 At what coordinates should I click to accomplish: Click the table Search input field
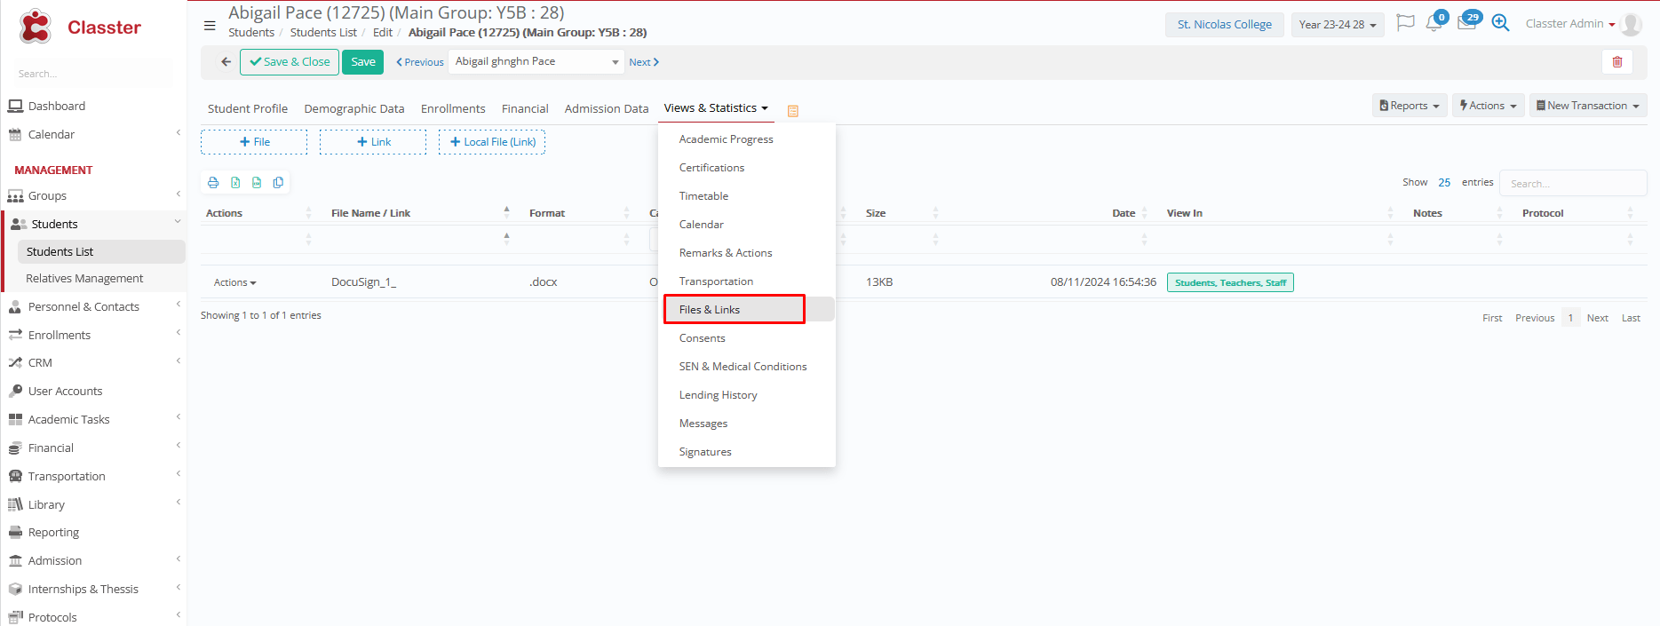tap(1572, 184)
